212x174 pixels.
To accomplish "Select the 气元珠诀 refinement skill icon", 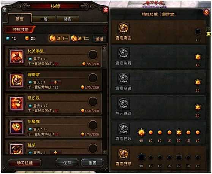I will point(123,104).
